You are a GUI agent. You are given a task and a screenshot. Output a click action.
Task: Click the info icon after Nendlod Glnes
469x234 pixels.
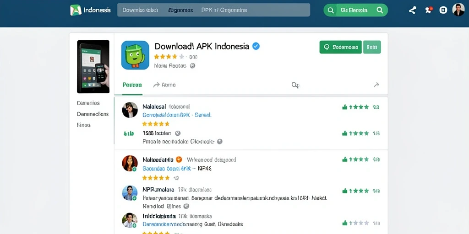(186, 206)
